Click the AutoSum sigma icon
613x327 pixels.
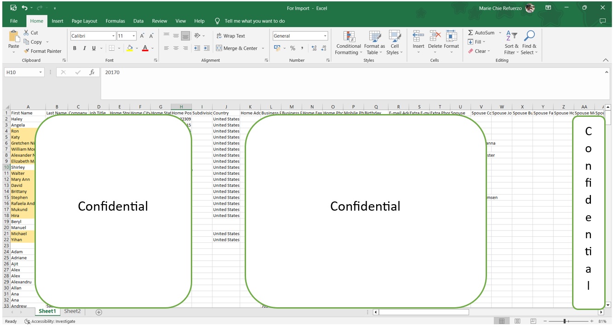(x=470, y=33)
